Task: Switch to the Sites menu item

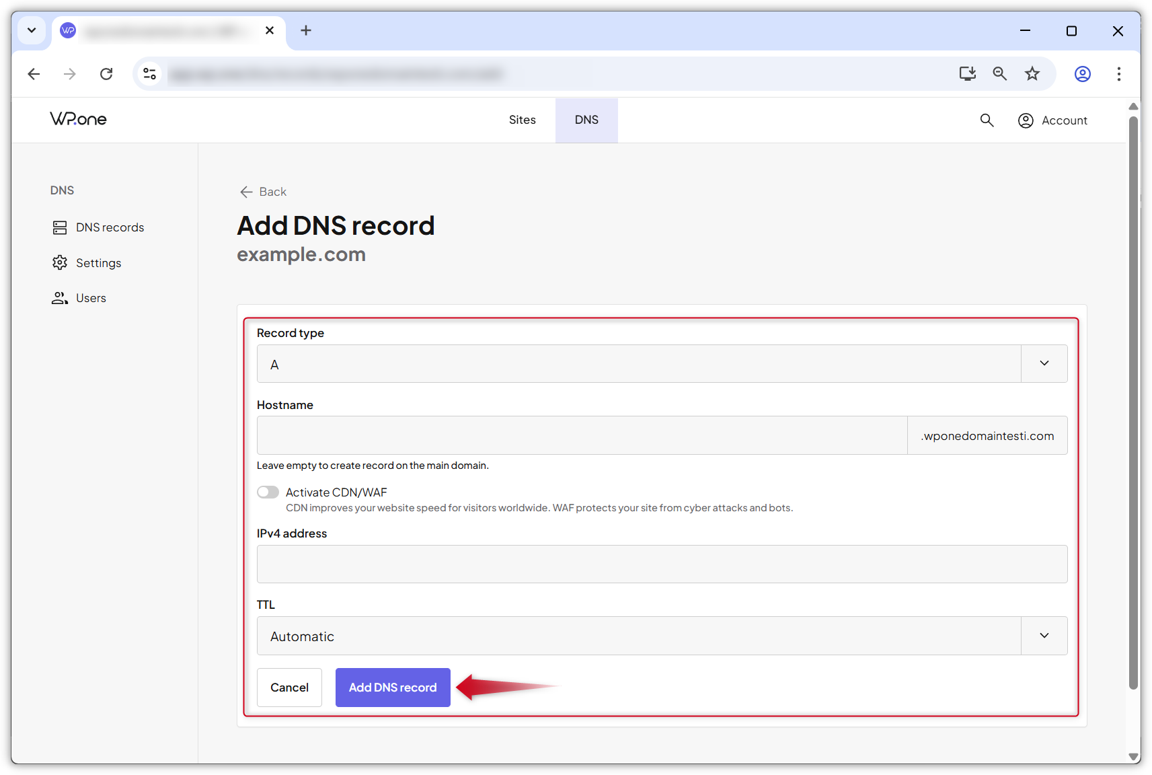Action: (x=522, y=120)
